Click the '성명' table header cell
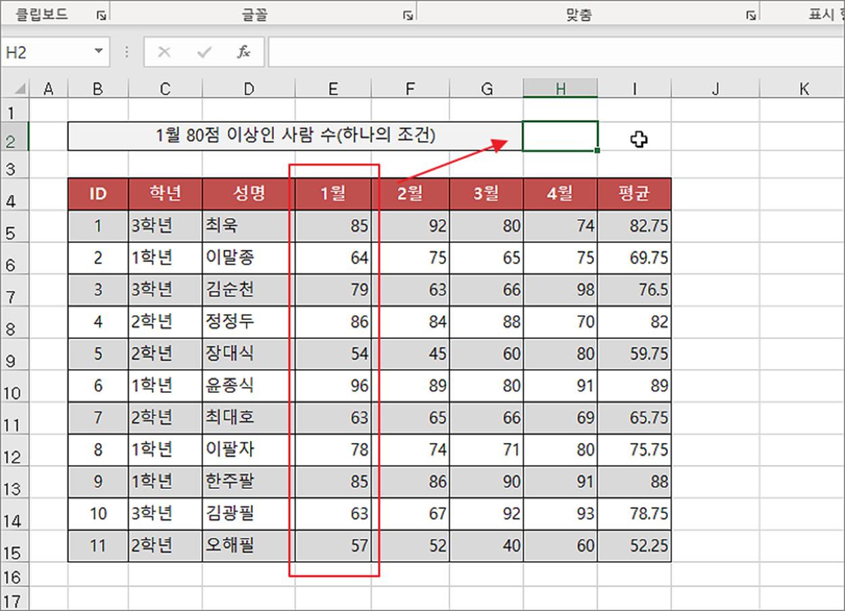Viewport: 845px width, 611px height. point(249,194)
